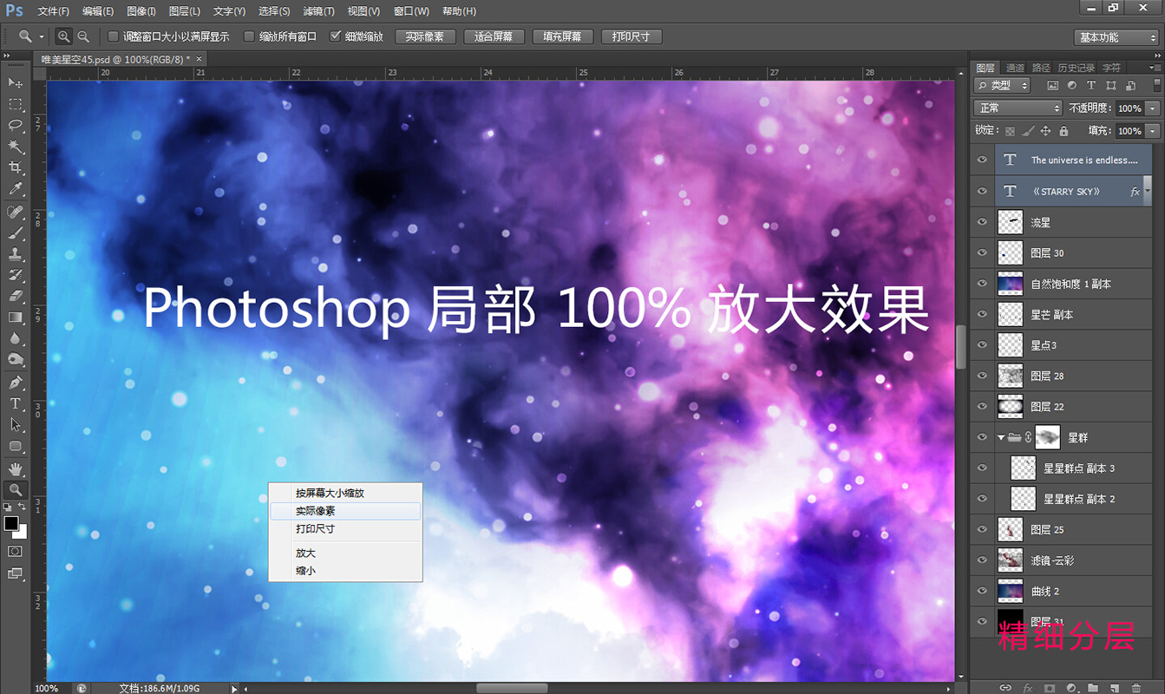1165x694 pixels.
Task: Select the Zoom tool in the toolbox
Action: [16, 490]
